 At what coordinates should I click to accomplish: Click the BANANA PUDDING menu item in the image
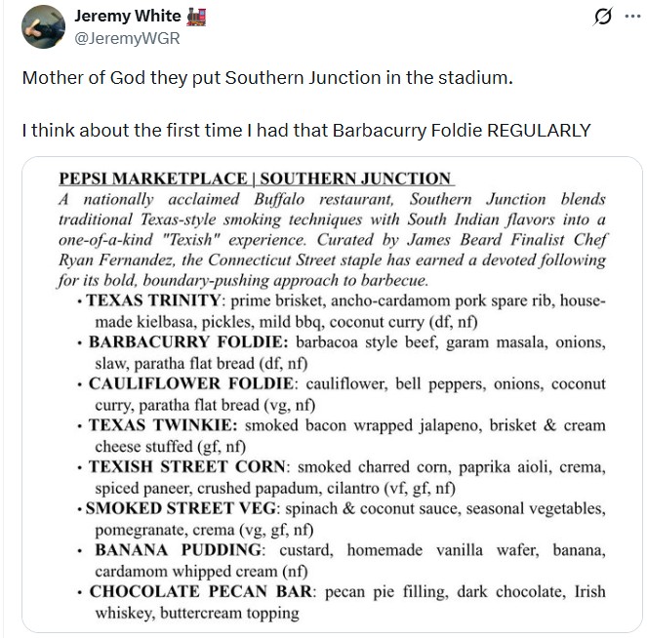point(342,561)
